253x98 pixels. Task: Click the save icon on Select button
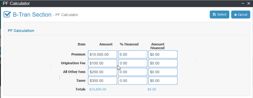214,15
